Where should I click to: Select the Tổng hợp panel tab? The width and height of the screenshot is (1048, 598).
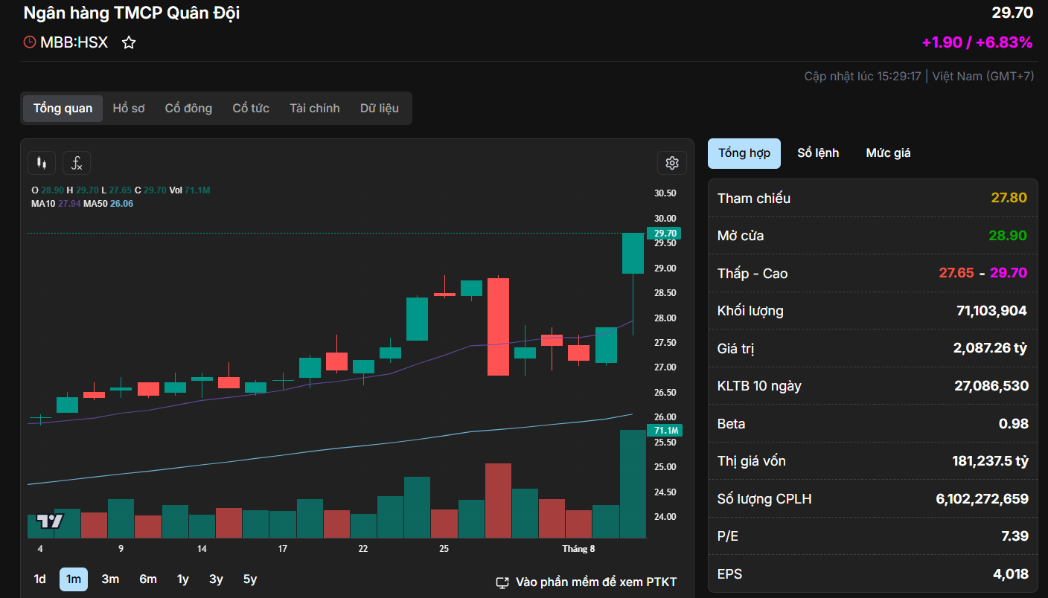point(744,153)
